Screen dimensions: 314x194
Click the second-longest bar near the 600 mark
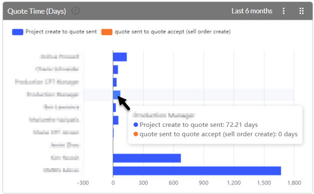147,158
